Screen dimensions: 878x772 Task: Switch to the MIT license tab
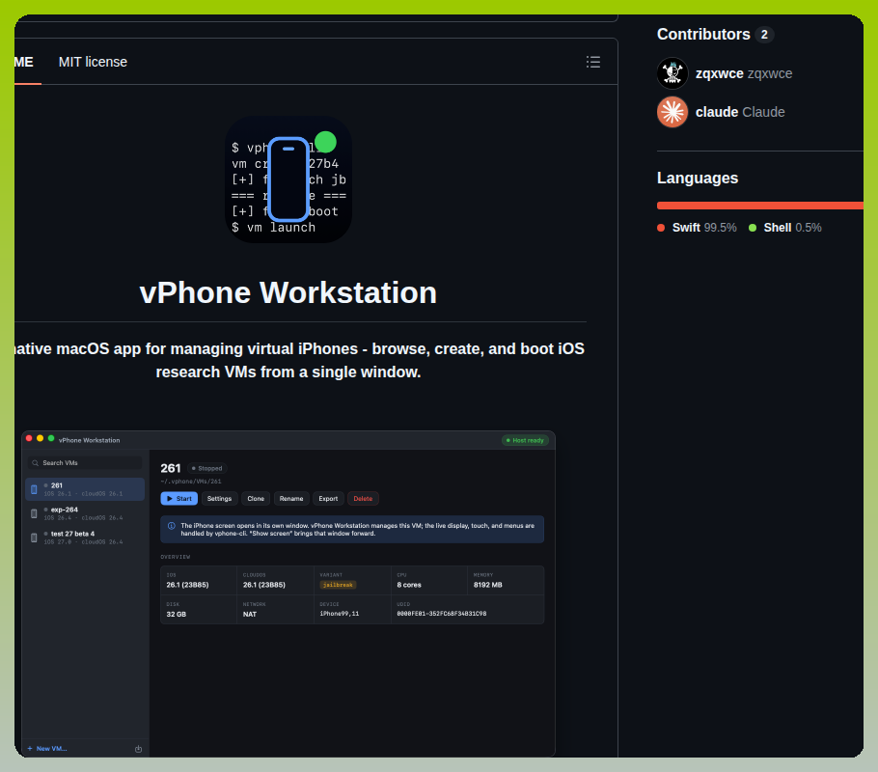(93, 62)
